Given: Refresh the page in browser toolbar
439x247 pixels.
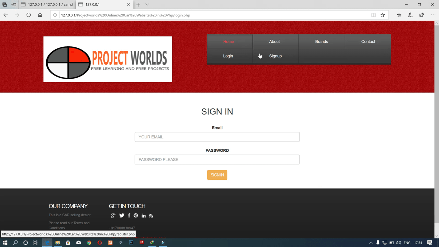Looking at the screenshot, I should tap(29, 15).
